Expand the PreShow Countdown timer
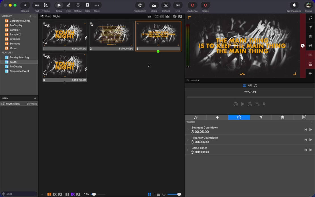Screen dimensions: 315x197 188,140
